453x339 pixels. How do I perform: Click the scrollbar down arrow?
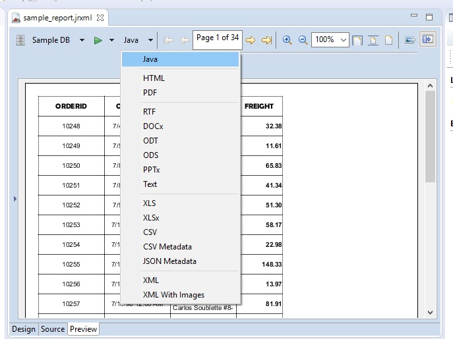(x=430, y=313)
